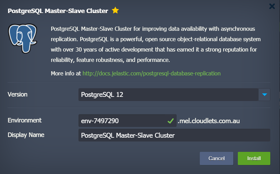
Task: Click "with over 30 years" description text
Action: (x=74, y=49)
